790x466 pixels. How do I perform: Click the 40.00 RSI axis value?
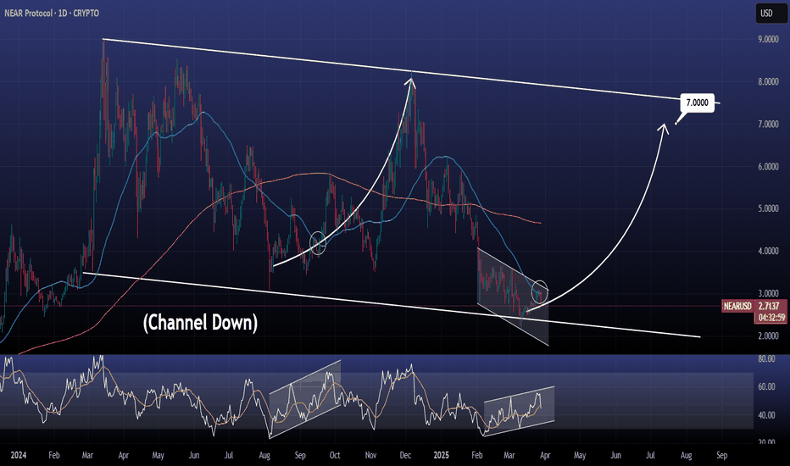[766, 415]
